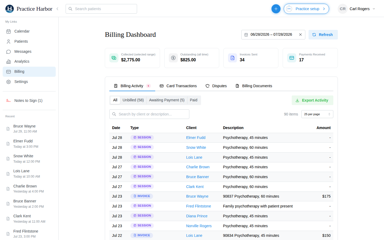The width and height of the screenshot is (384, 240).
Task: Open the Norville Rogers client link
Action: click(199, 226)
